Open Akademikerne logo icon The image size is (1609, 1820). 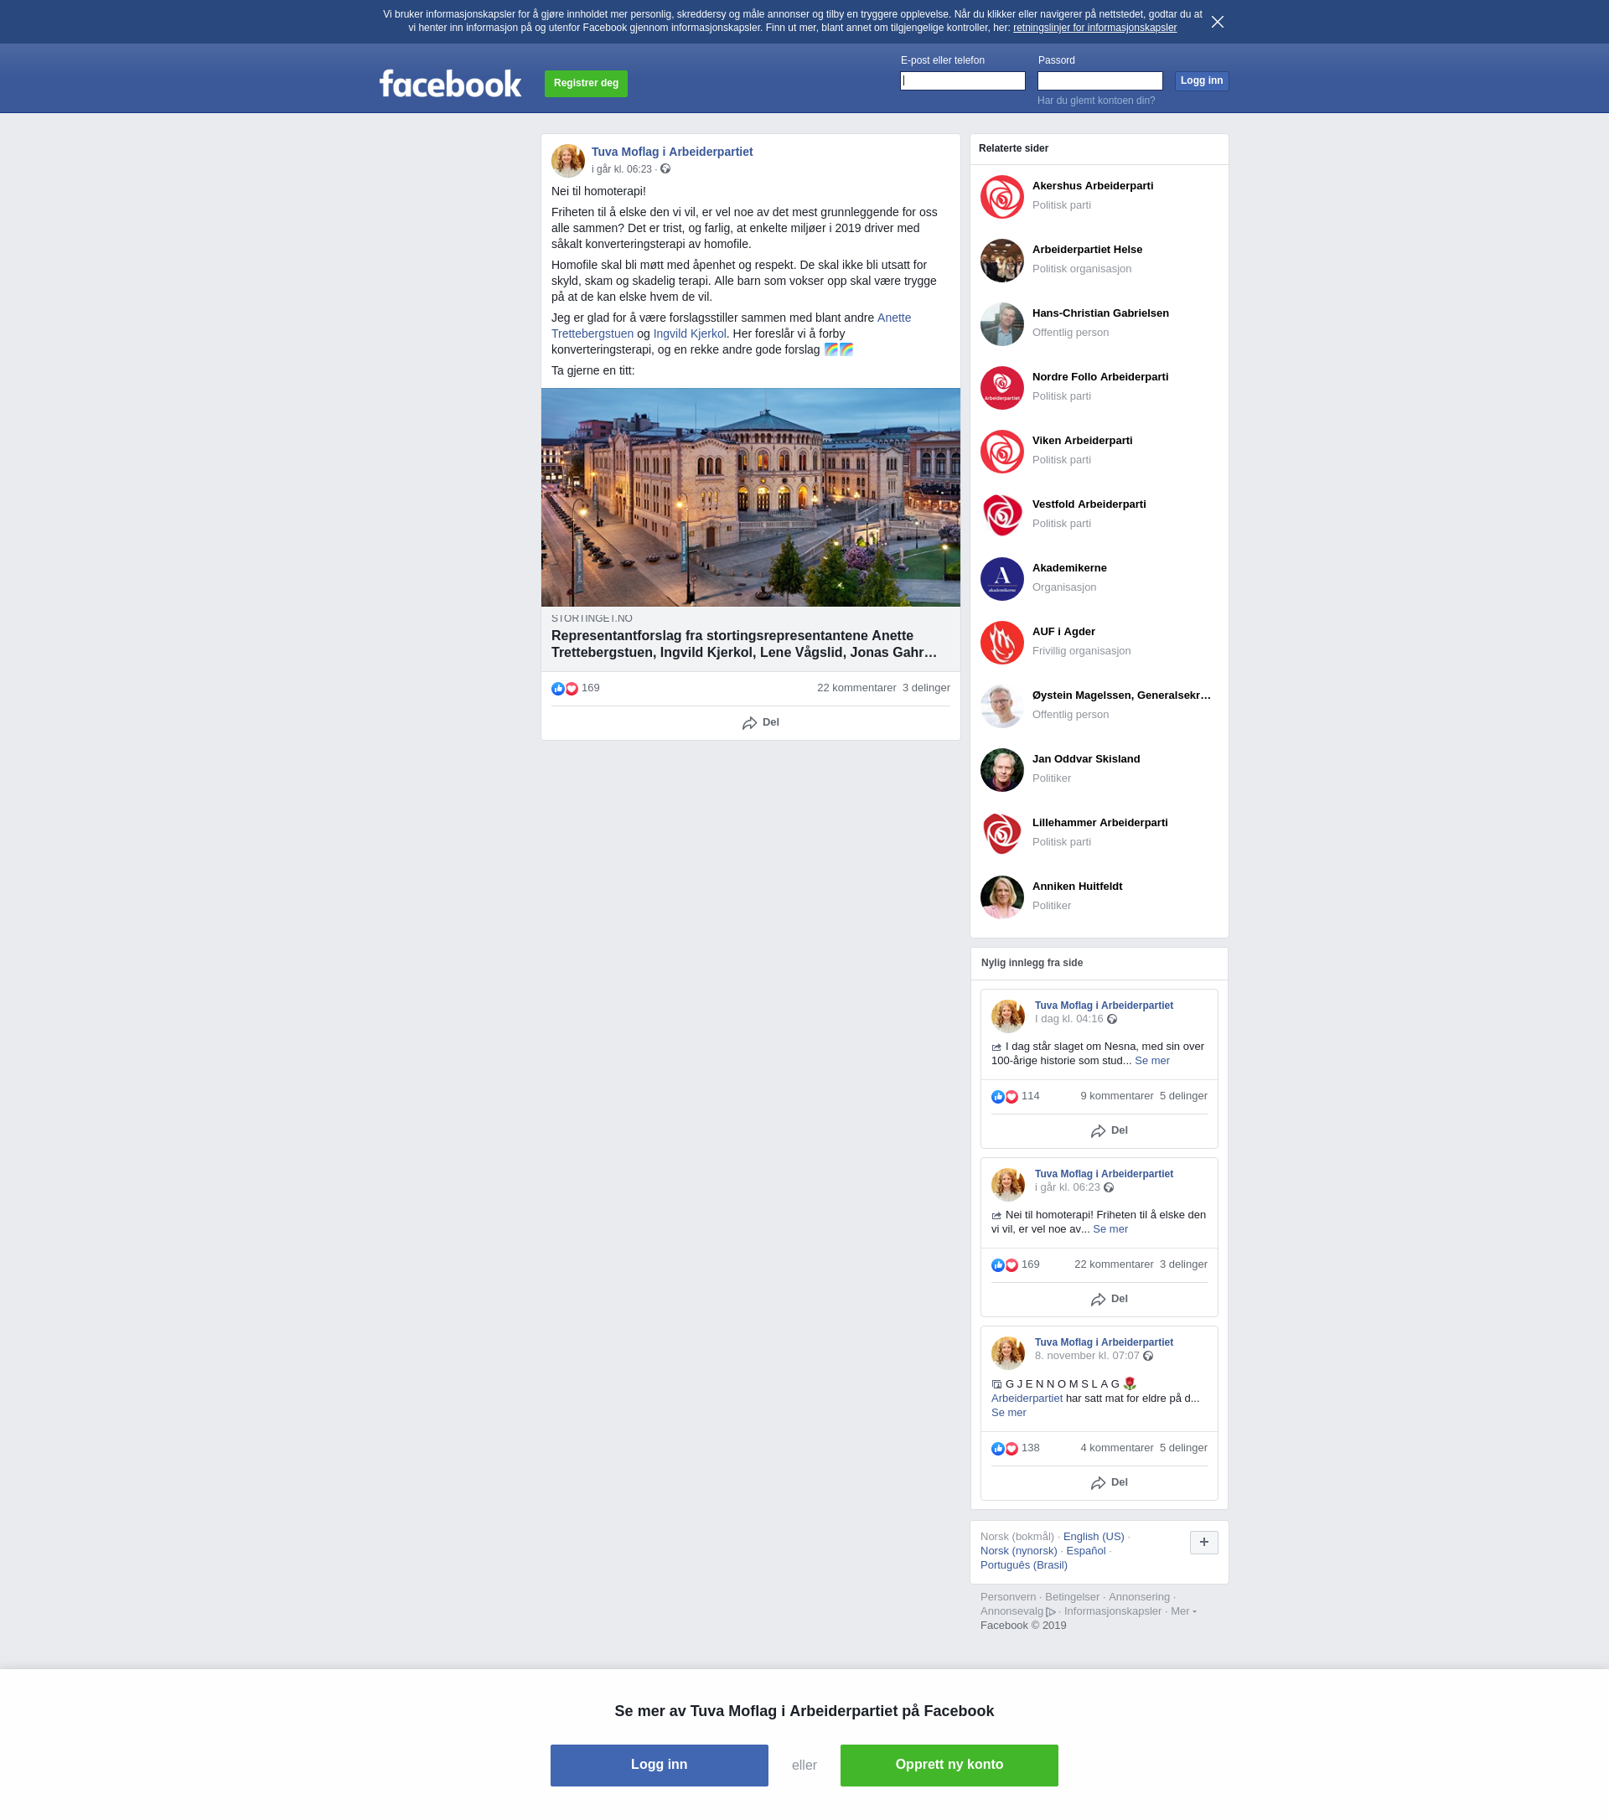(1001, 579)
